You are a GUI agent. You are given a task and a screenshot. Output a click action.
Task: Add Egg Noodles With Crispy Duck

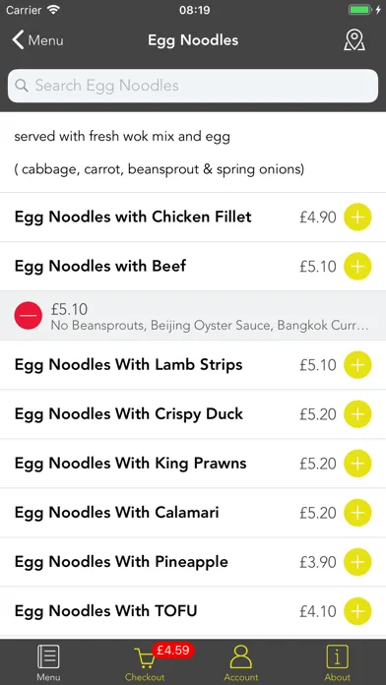click(357, 414)
